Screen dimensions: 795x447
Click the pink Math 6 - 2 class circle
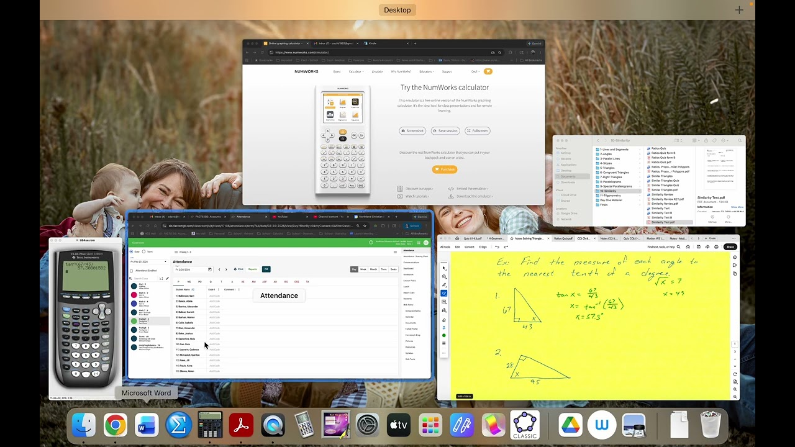(134, 295)
